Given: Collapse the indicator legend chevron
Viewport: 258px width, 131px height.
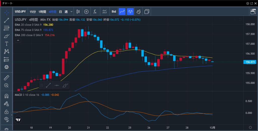Looking at the screenshot, I should [18, 40].
